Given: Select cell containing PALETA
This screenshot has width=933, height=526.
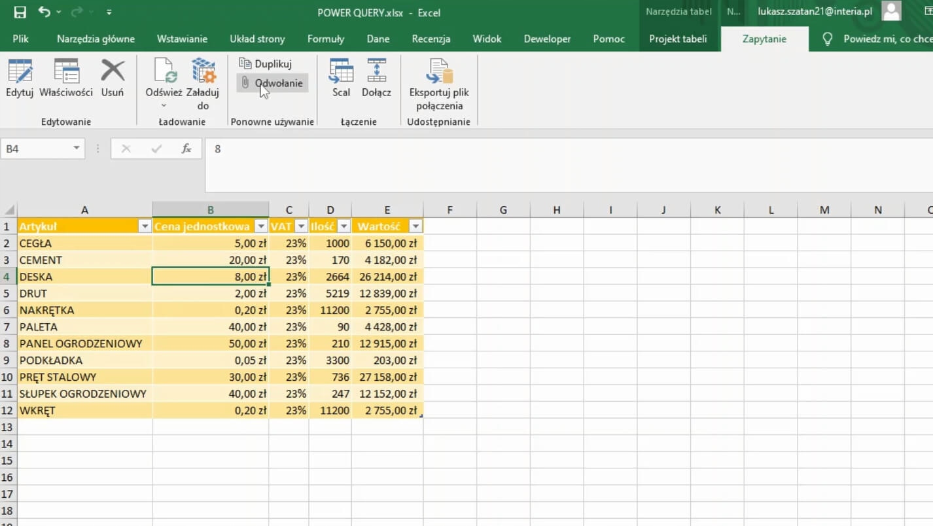Looking at the screenshot, I should pos(84,327).
